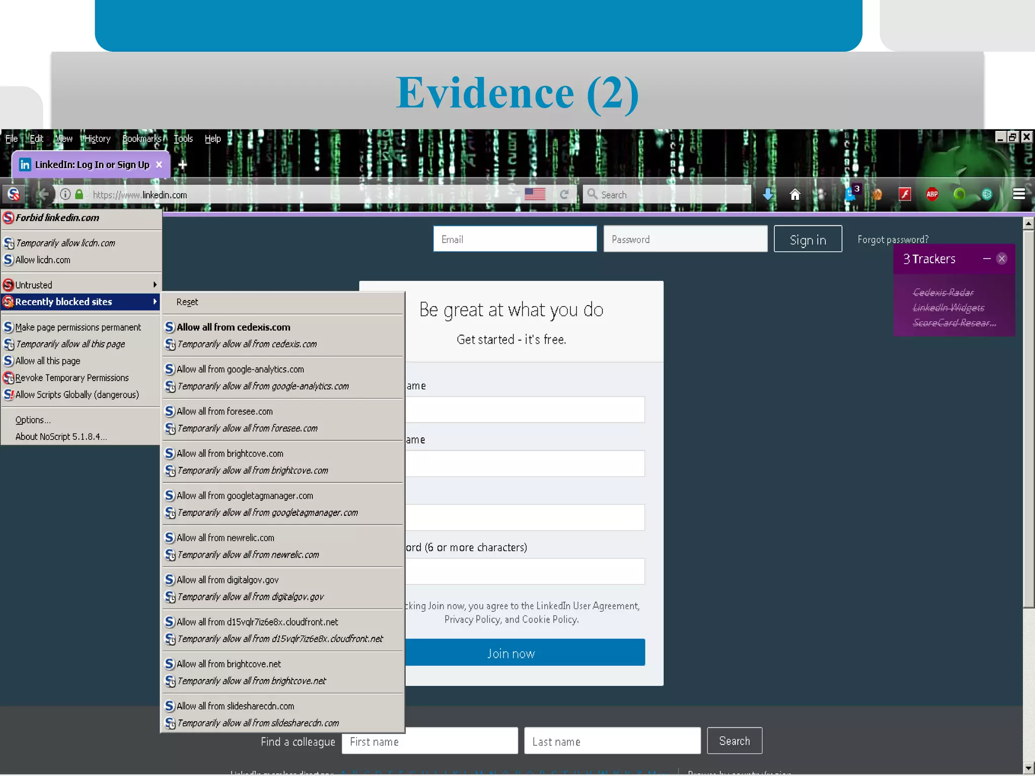Choose Temporarily allow all this page
This screenshot has height=776, width=1035.
[x=81, y=344]
